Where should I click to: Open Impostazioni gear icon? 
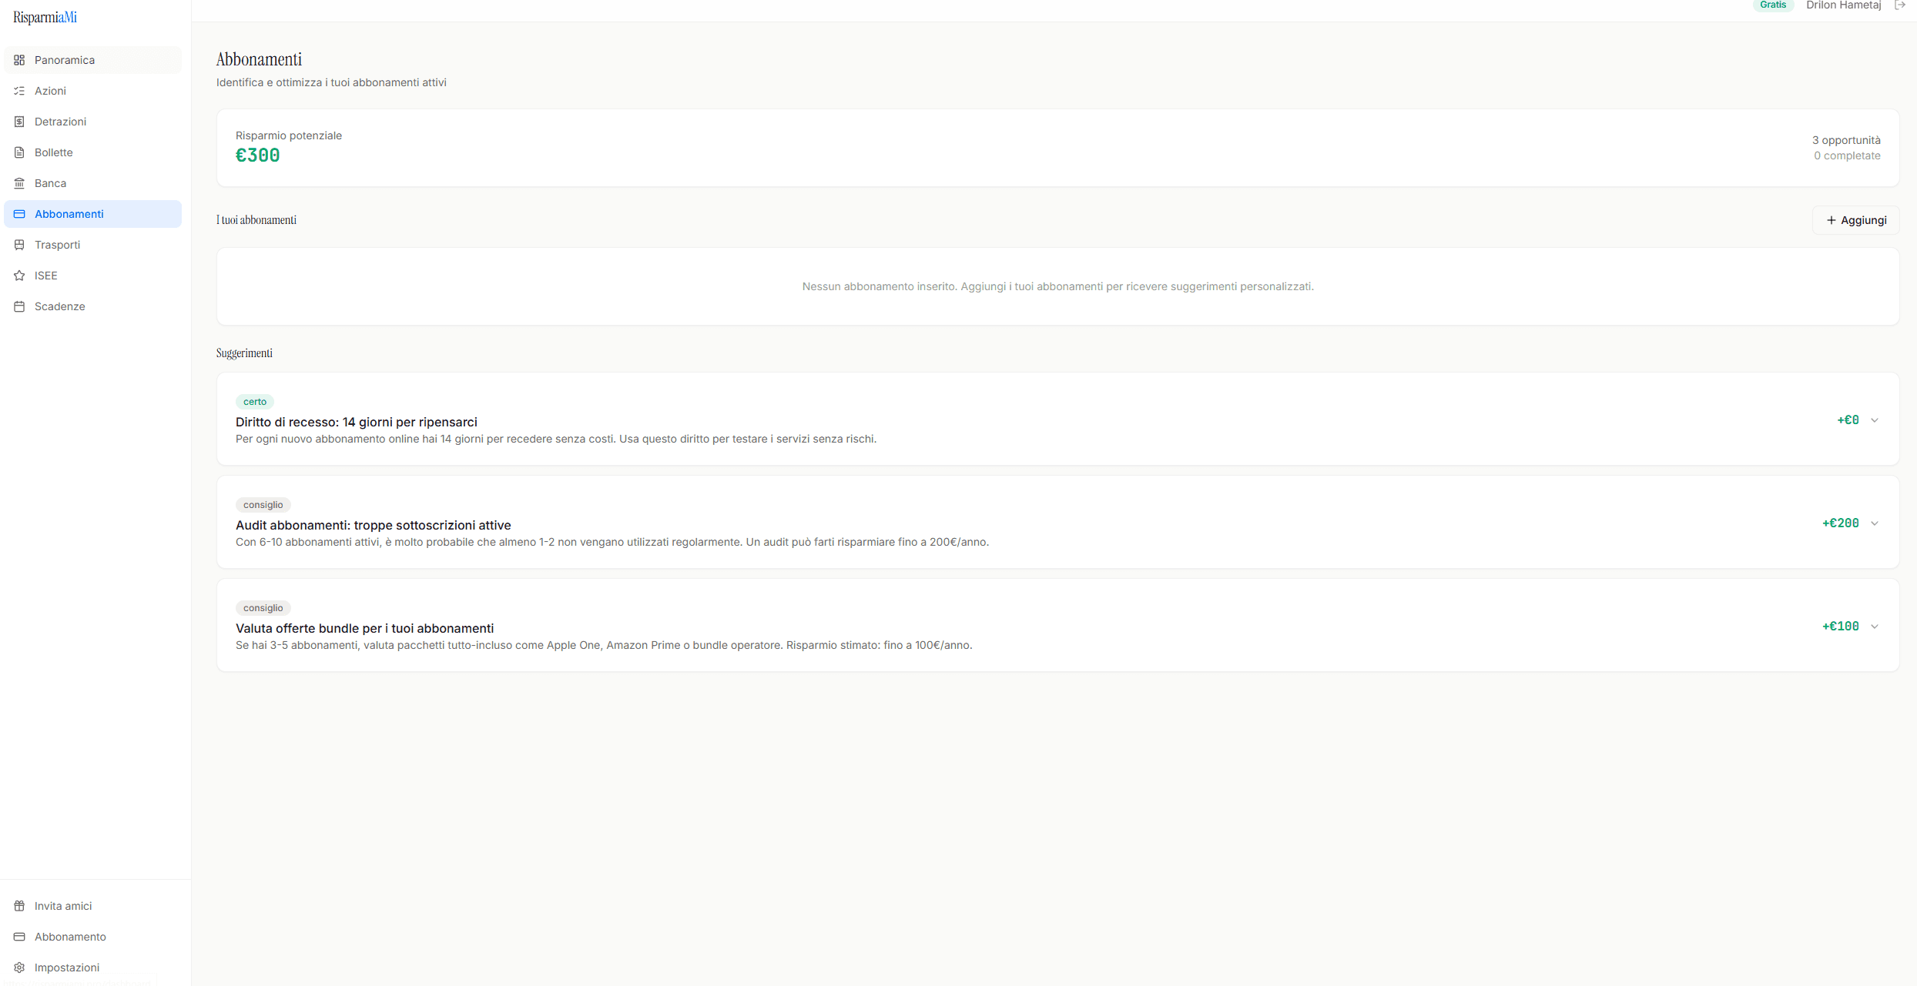tap(19, 968)
